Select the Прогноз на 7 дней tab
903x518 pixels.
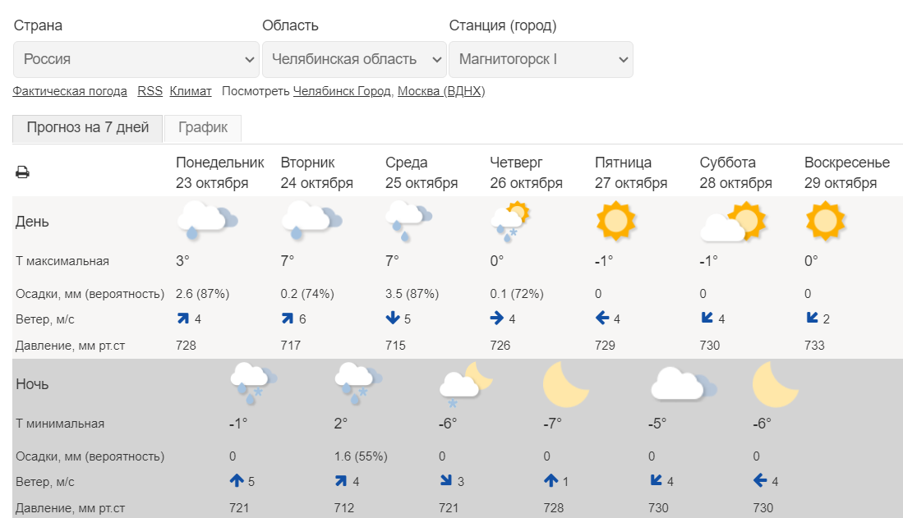[x=88, y=128]
